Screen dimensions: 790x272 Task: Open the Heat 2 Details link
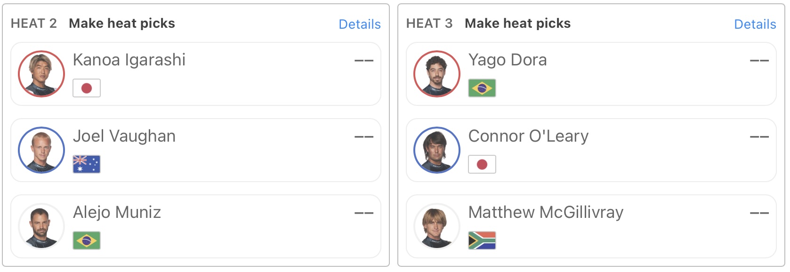pos(360,24)
